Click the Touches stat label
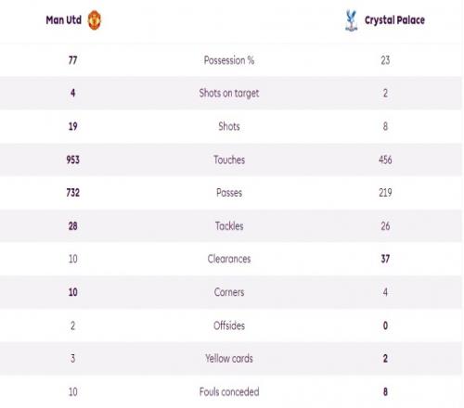The image size is (464, 408). [x=229, y=159]
